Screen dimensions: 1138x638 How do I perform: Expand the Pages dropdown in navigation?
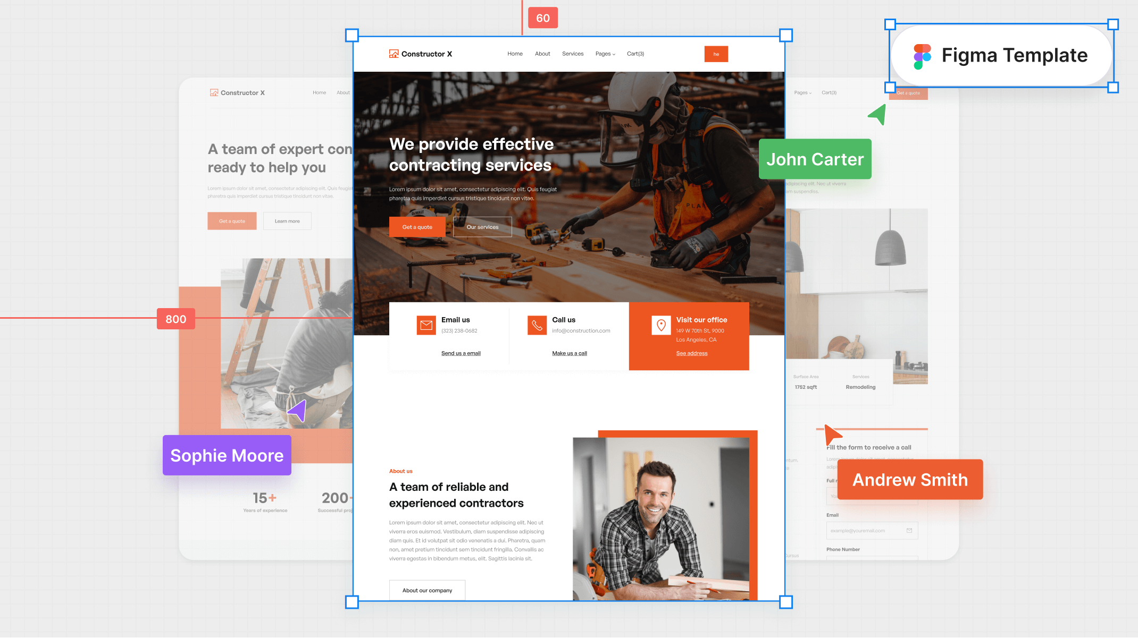point(606,54)
